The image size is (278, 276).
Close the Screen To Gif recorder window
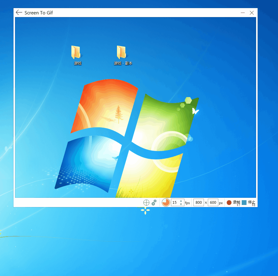pyautogui.click(x=252, y=13)
